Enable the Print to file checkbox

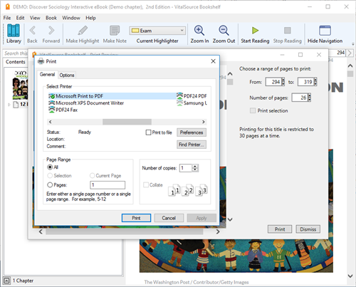click(148, 132)
